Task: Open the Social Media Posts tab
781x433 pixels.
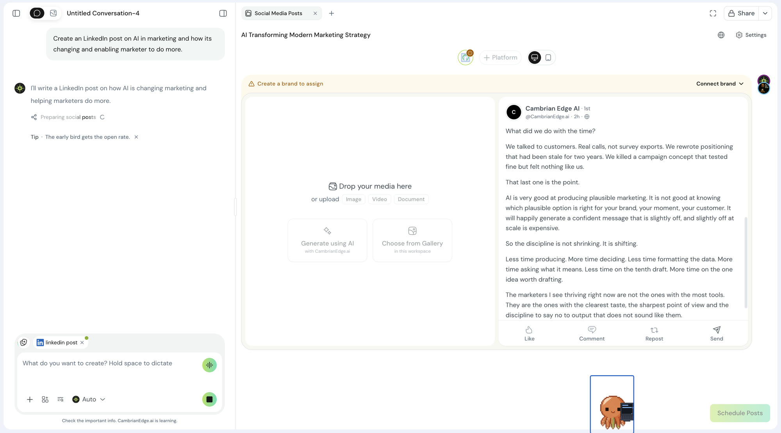Action: 278,13
